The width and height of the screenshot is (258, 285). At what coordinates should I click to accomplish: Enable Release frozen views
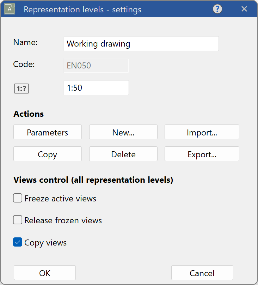[x=17, y=220]
